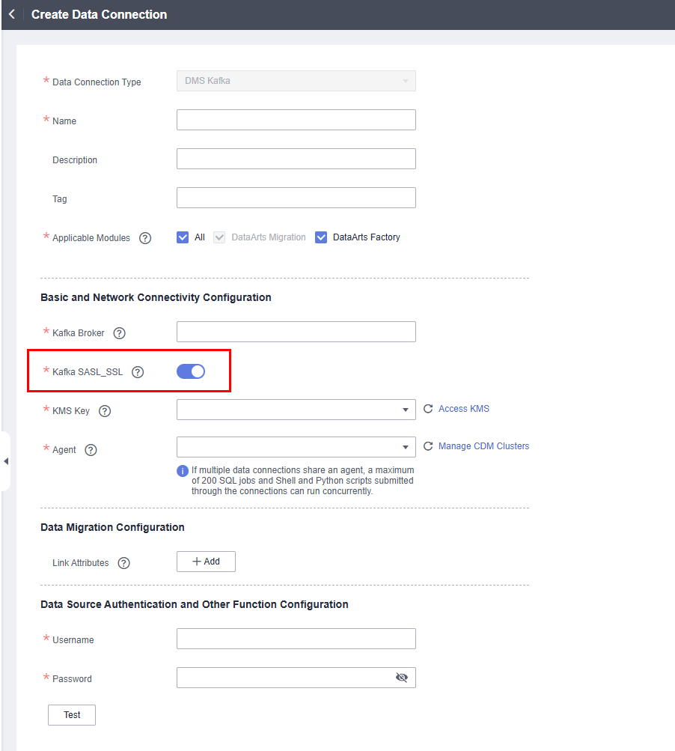The width and height of the screenshot is (675, 751).
Task: Show password using the eye icon
Action: pyautogui.click(x=402, y=678)
